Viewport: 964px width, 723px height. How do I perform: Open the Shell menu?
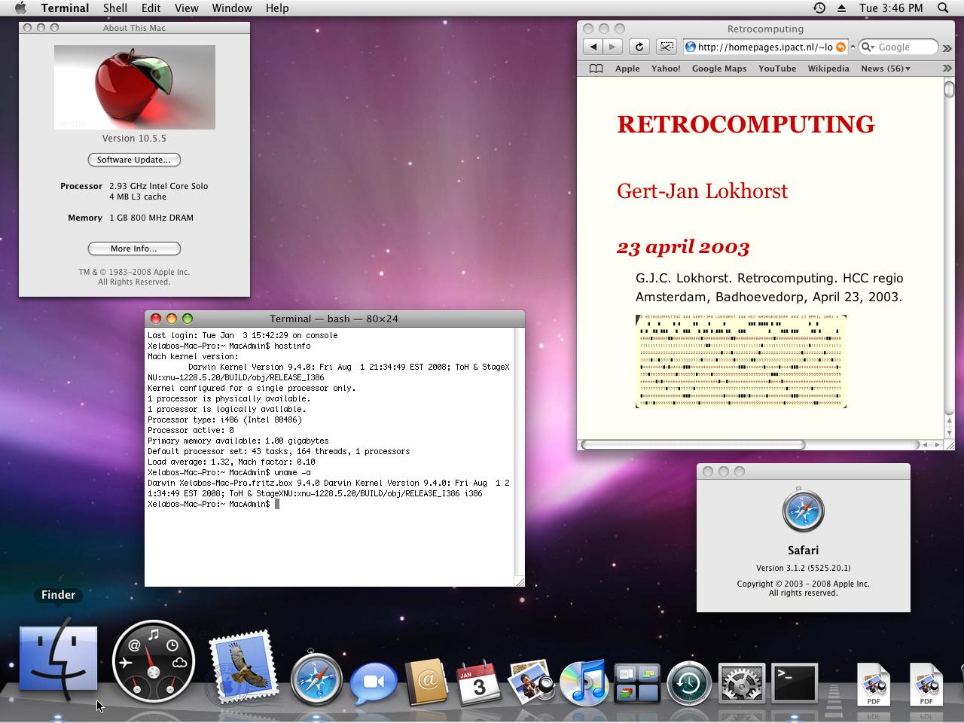click(115, 8)
